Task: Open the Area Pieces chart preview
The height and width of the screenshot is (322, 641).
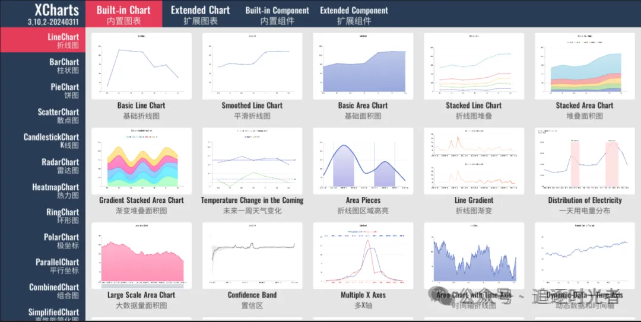Action: pyautogui.click(x=363, y=161)
